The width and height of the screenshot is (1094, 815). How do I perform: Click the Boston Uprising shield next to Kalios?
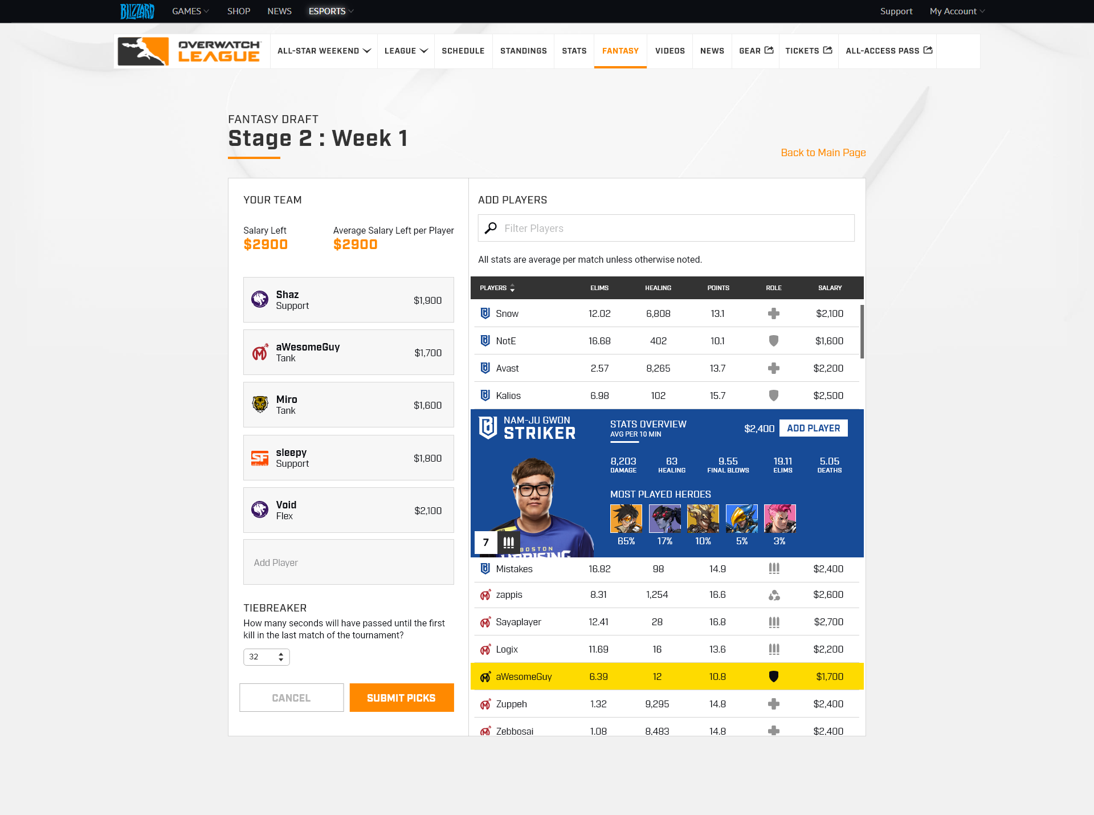pos(484,396)
